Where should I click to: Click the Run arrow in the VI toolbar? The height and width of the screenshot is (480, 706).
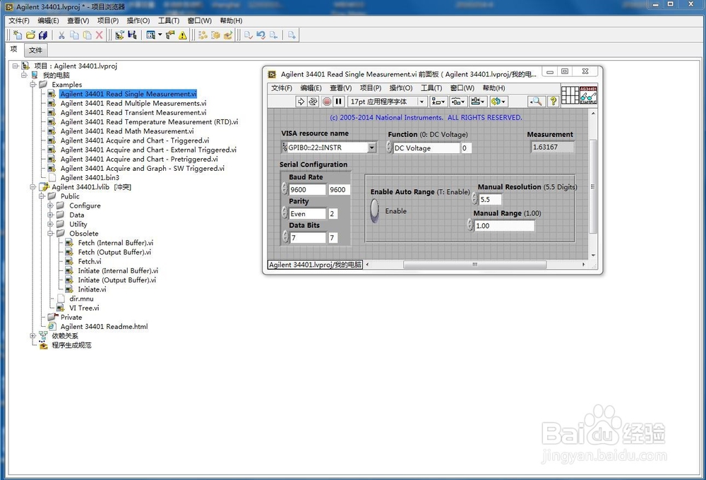click(301, 102)
